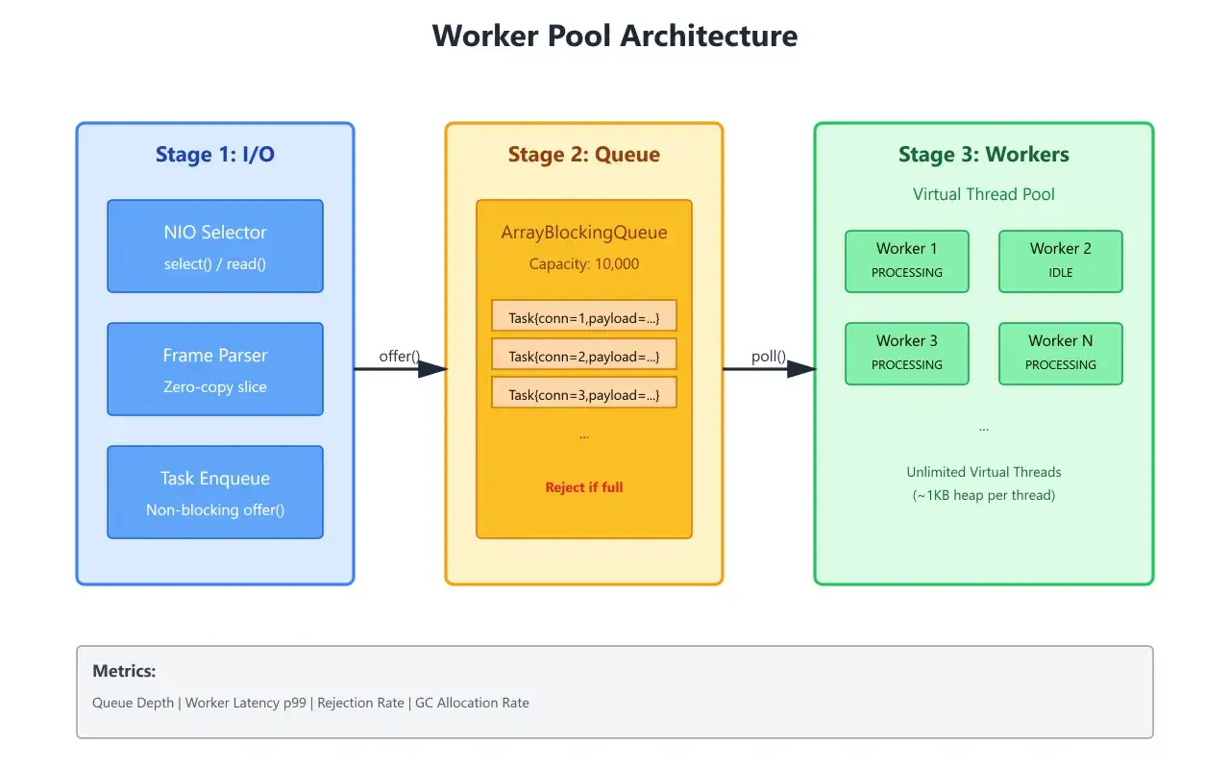Click the Rejection Rate metric
Image resolution: width=1230 pixels, height=769 pixels.
pyautogui.click(x=360, y=703)
